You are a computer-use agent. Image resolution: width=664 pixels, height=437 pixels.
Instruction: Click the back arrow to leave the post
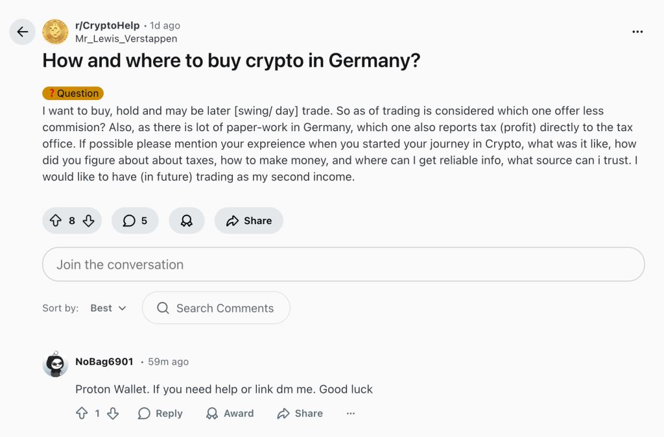pos(22,31)
